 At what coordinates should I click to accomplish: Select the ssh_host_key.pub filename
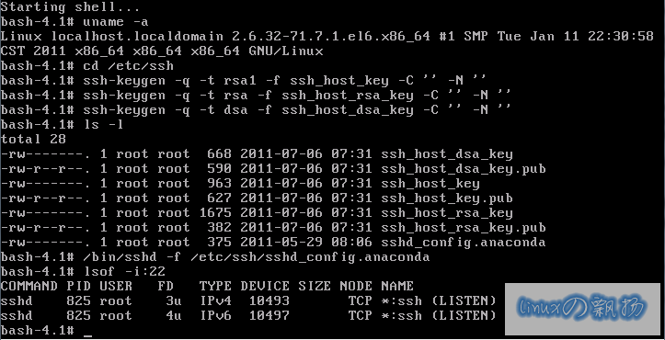click(447, 198)
